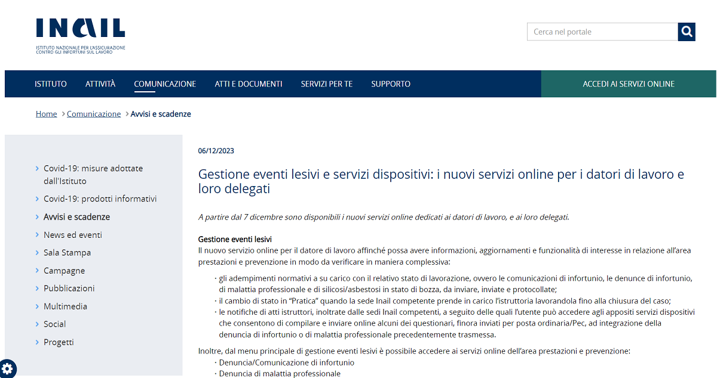Open Campagne sidebar link
The width and height of the screenshot is (717, 378).
click(65, 271)
